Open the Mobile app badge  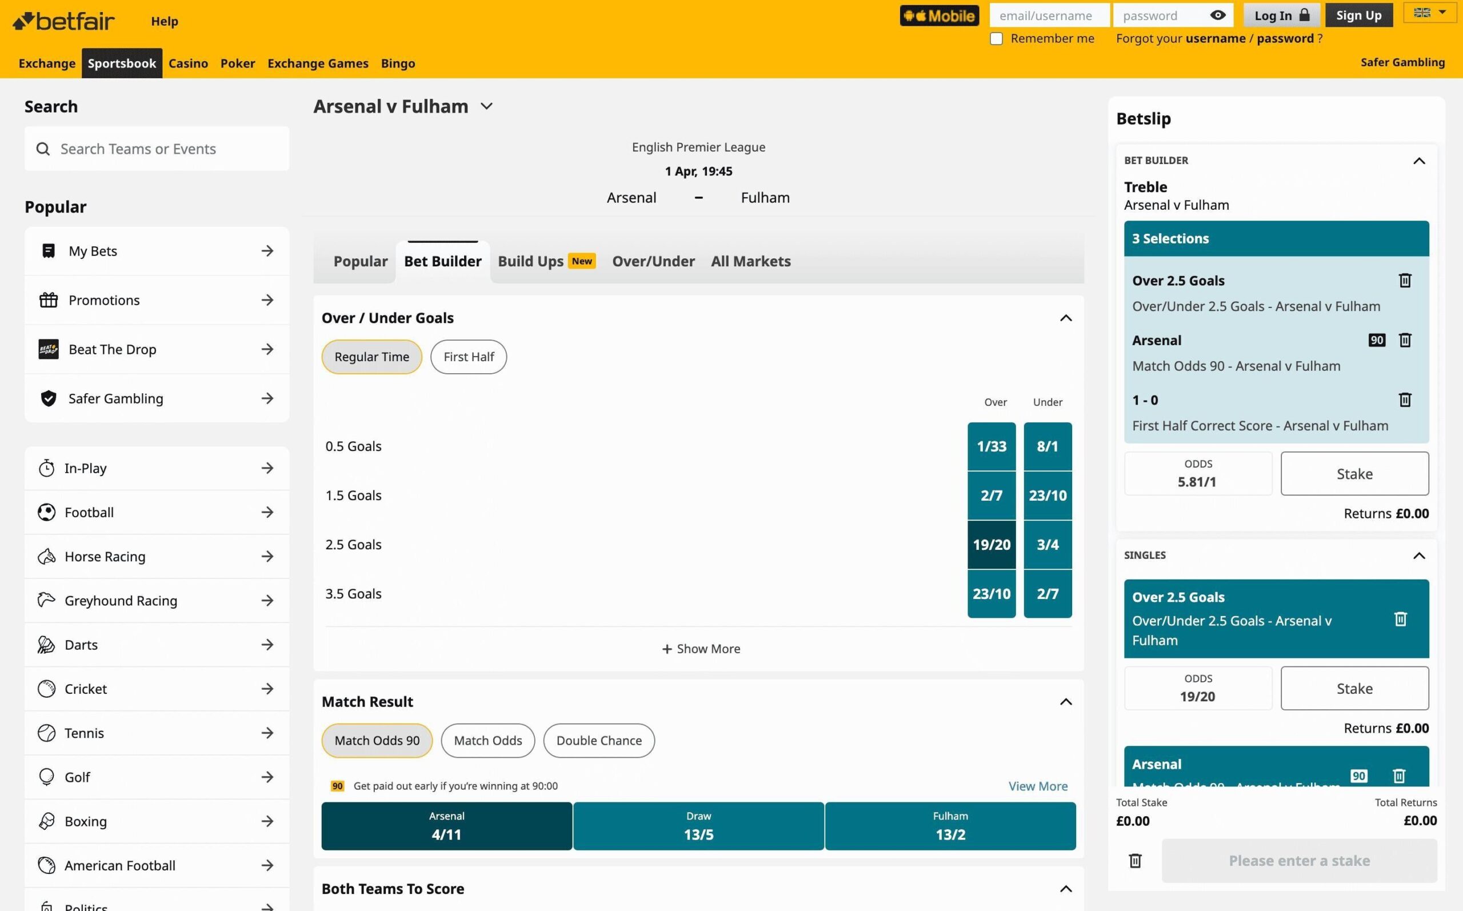[x=939, y=15]
